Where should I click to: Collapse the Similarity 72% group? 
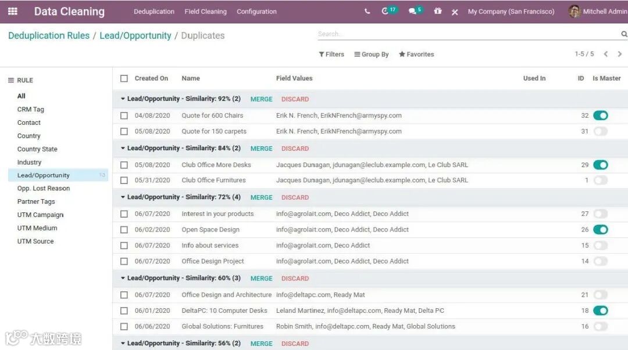123,197
